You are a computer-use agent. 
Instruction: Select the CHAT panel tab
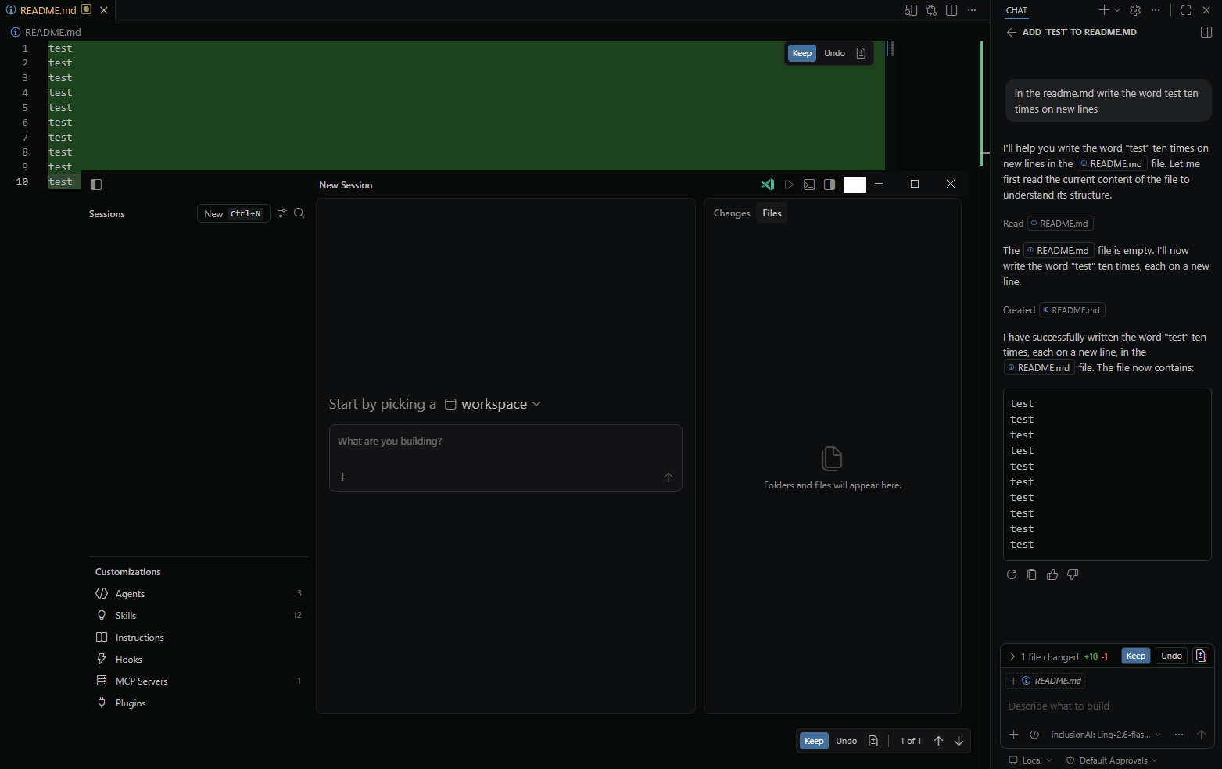pos(1016,10)
